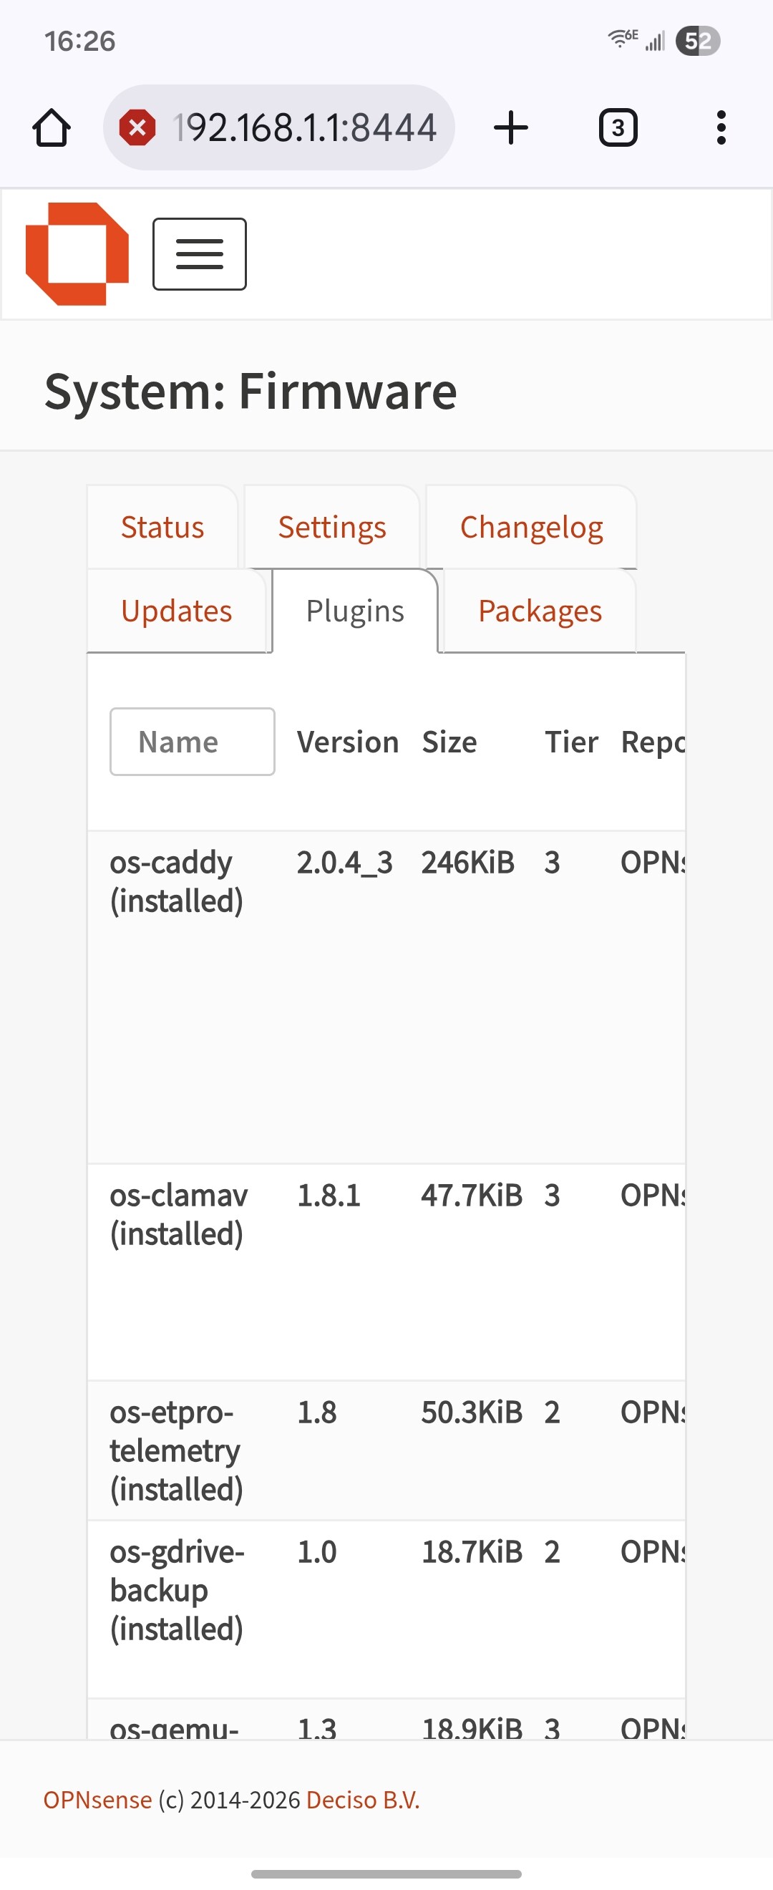Open the Deciso B.V. footer link

362,1800
